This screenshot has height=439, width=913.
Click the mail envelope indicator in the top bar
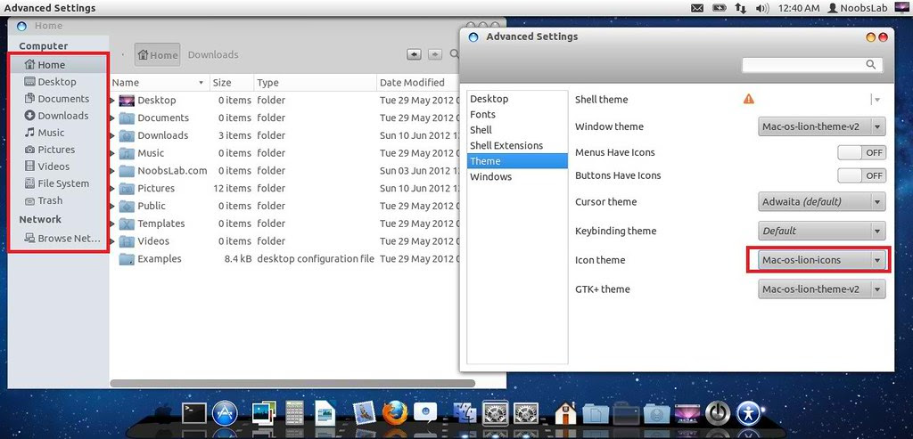point(697,8)
